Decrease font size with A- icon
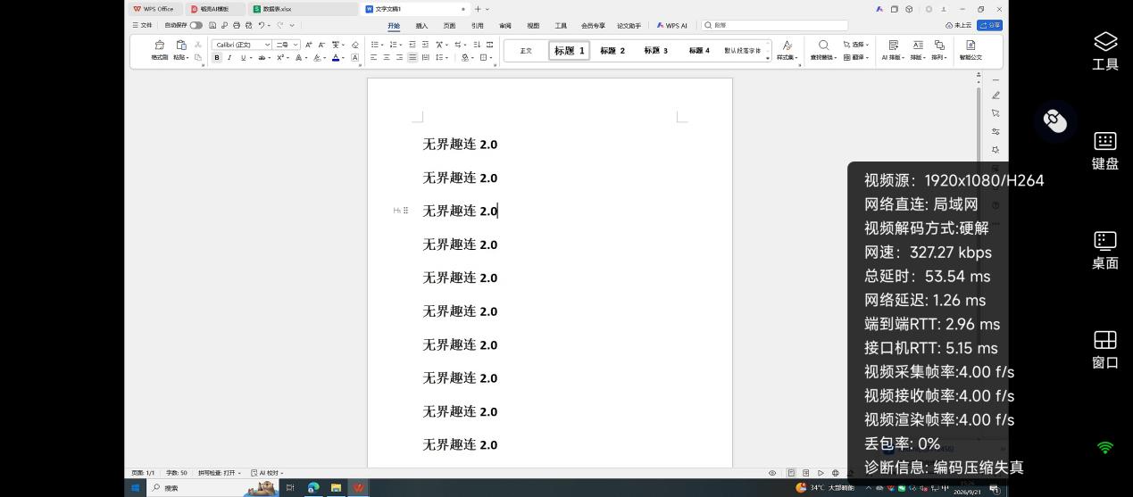 click(x=321, y=44)
